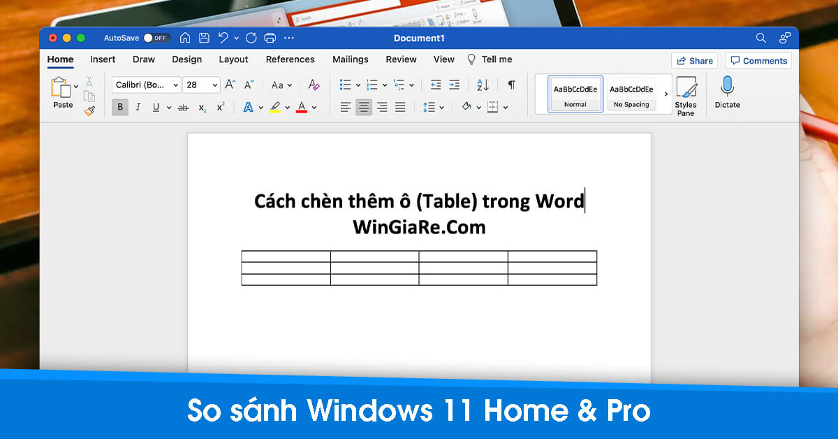Switch to the Draw tab

coord(144,59)
